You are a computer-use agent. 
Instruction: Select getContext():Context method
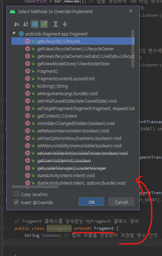point(73,116)
